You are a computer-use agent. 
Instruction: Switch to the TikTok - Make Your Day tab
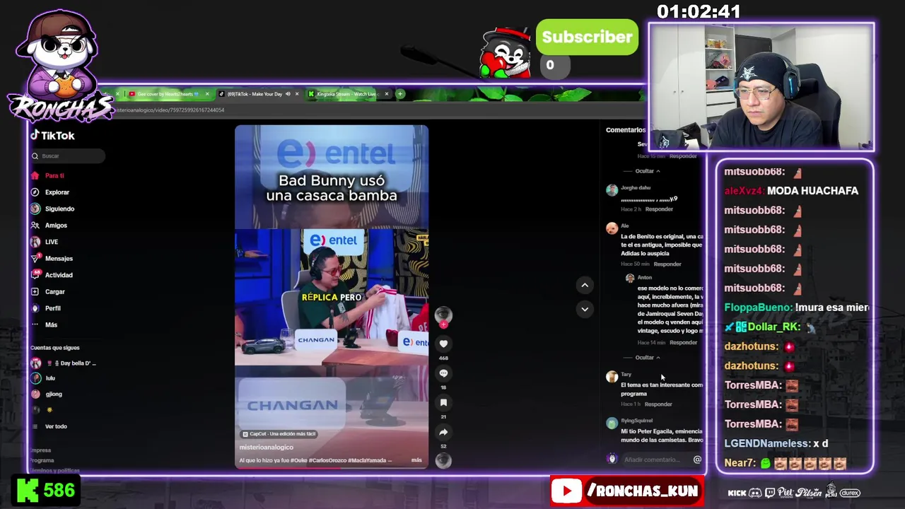(254, 94)
